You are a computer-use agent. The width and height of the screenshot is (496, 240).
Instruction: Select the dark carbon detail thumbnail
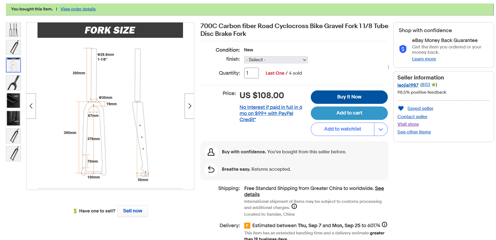[13, 100]
